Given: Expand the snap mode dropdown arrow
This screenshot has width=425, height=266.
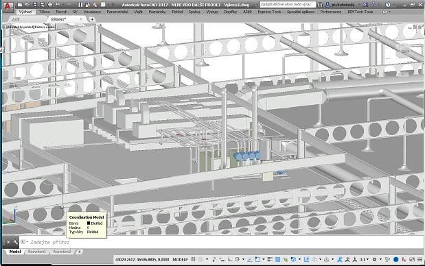Looking at the screenshot, I should (207, 259).
